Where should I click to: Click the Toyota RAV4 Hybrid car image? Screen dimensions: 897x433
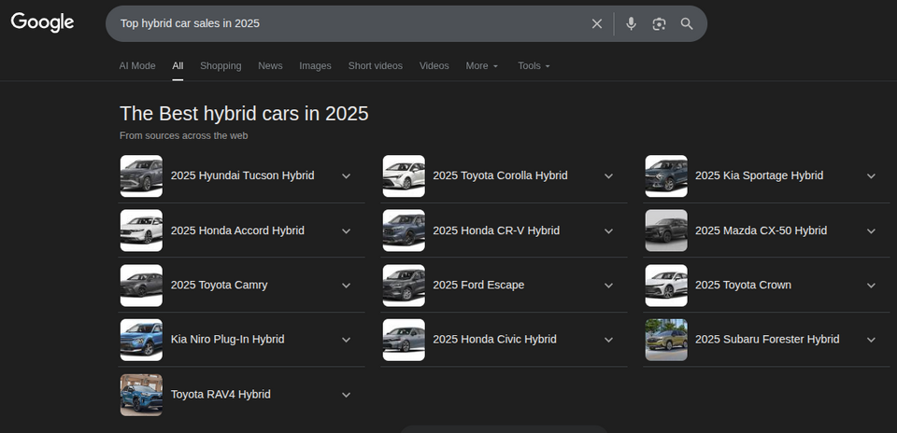141,395
